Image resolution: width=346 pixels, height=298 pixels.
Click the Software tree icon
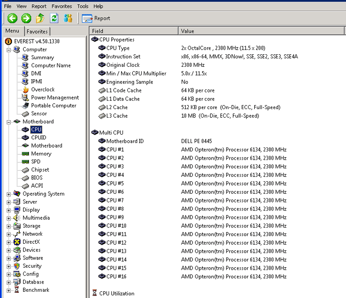pos(17,258)
